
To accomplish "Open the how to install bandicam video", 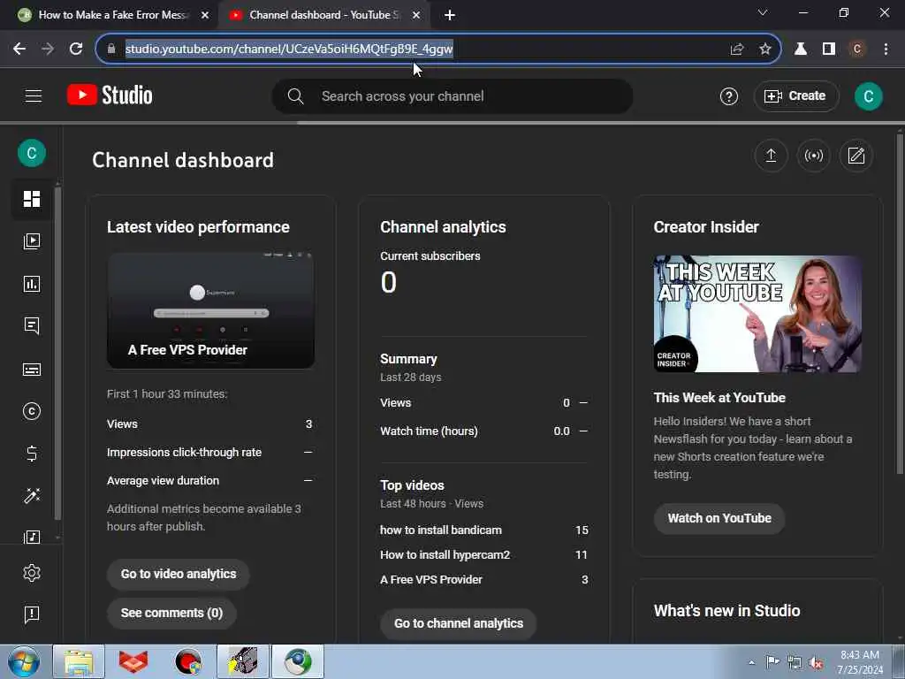I will click(441, 530).
